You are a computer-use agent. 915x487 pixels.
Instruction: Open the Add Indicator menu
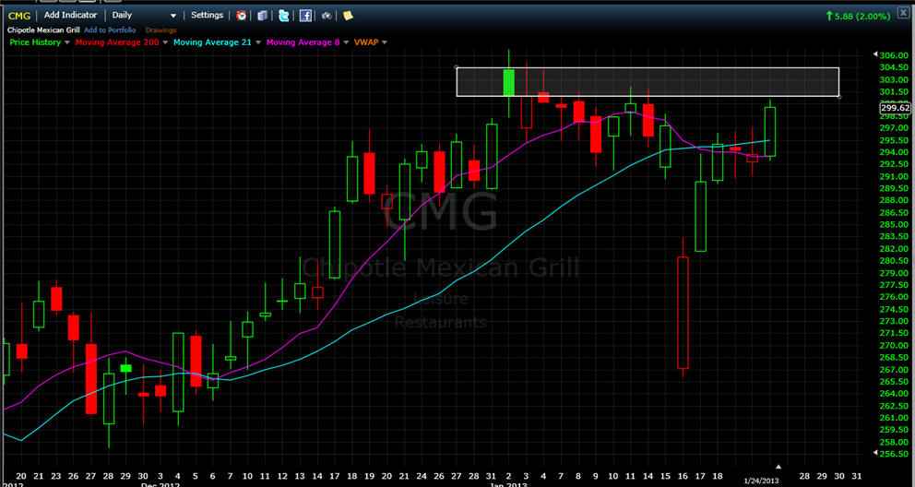click(x=70, y=16)
